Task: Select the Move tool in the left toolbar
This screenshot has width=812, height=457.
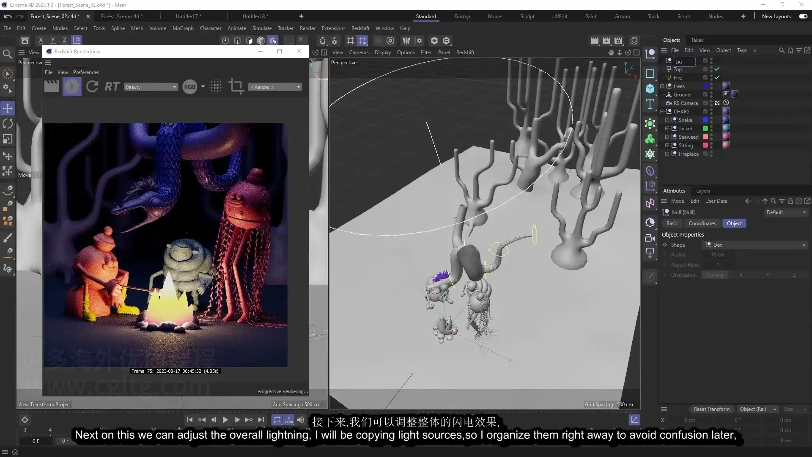Action: pyautogui.click(x=8, y=108)
